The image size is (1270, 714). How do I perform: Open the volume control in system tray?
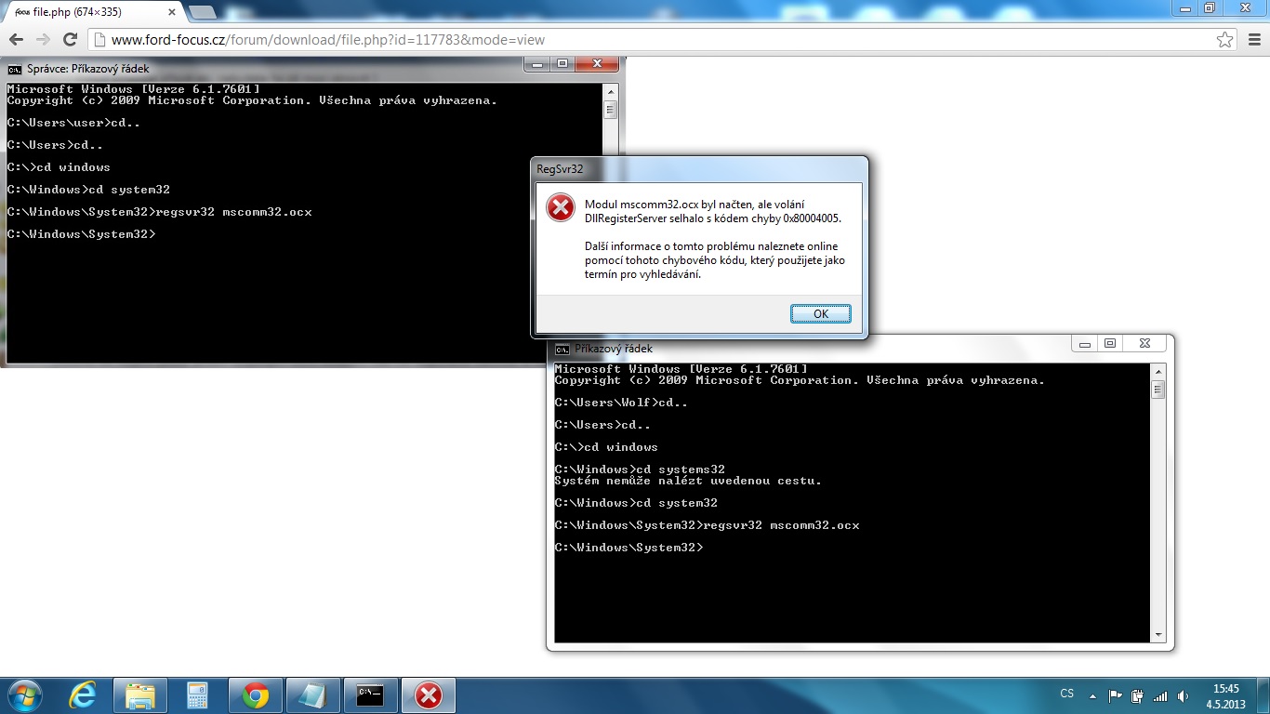click(1183, 695)
